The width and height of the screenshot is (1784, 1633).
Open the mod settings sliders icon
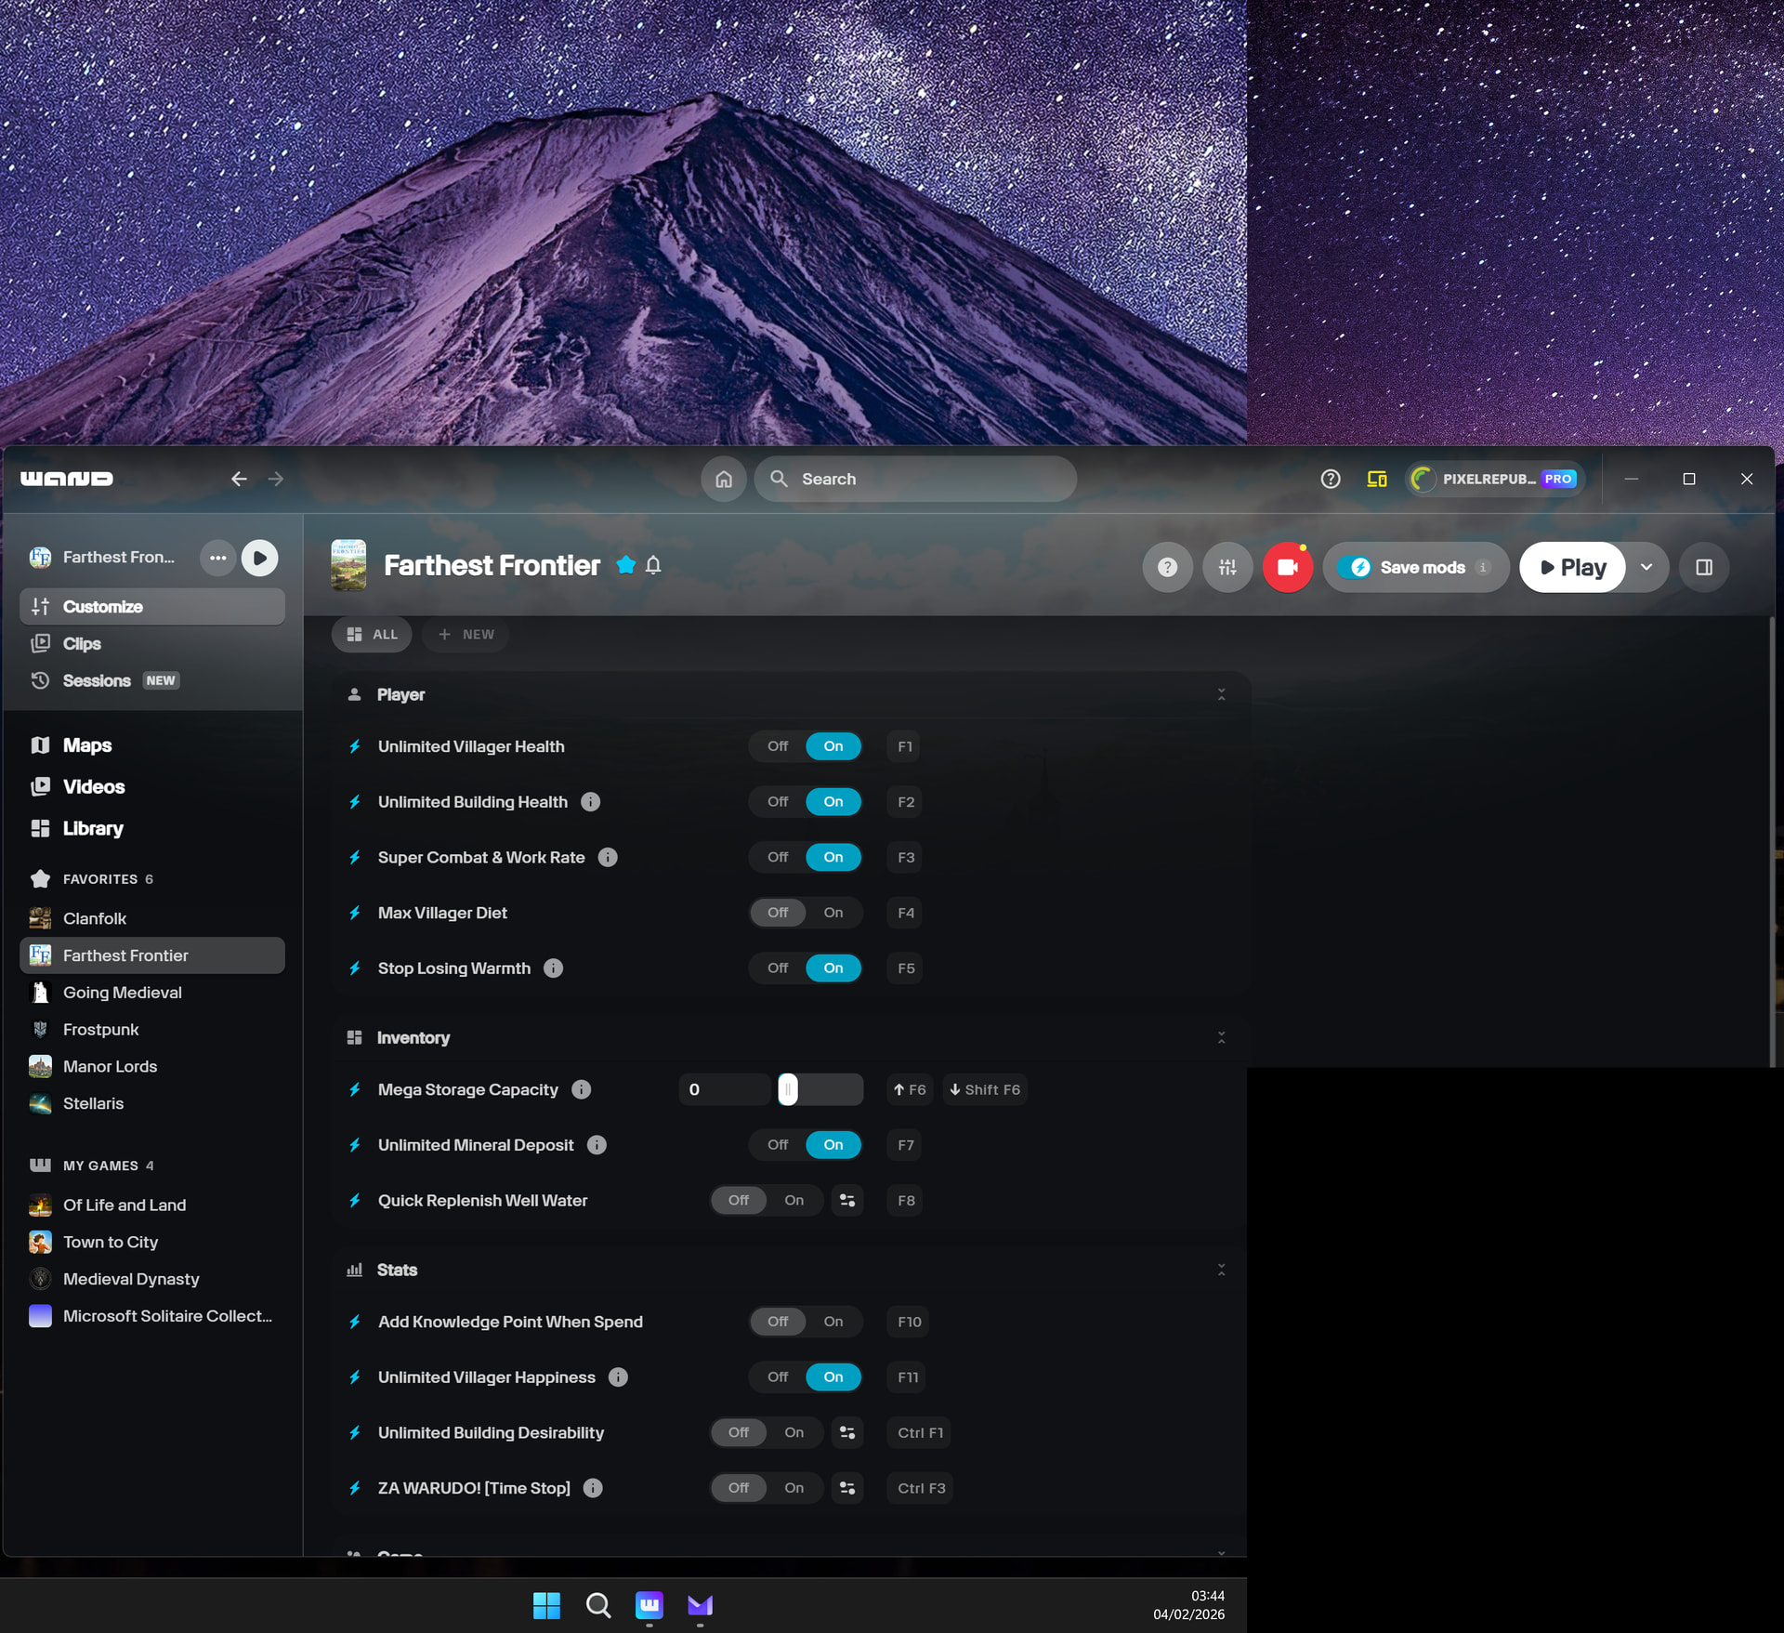click(x=1227, y=567)
